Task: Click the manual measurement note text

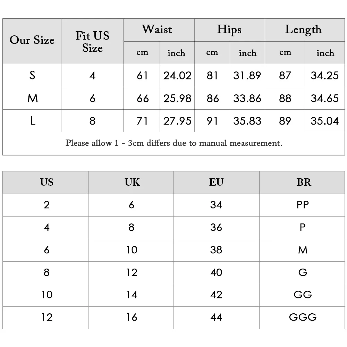Action: coord(174,143)
